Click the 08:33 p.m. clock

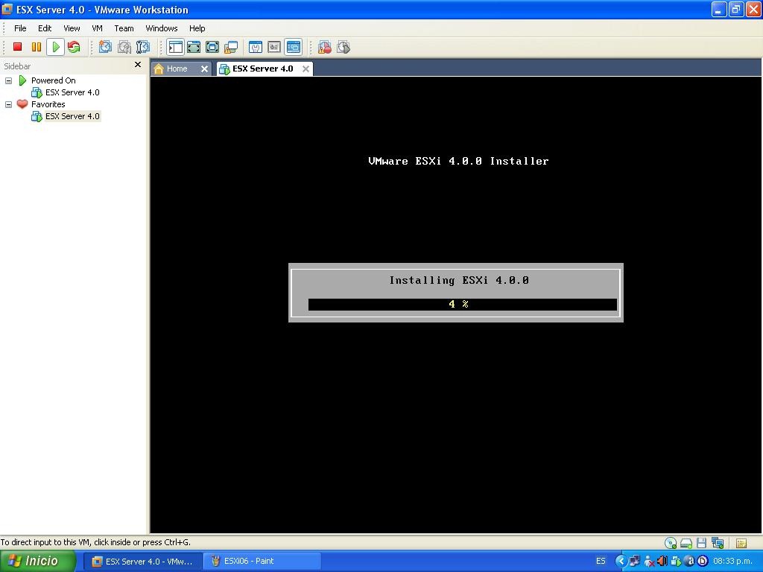[733, 562]
